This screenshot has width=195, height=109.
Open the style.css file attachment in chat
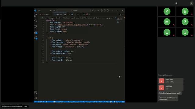[171, 88]
